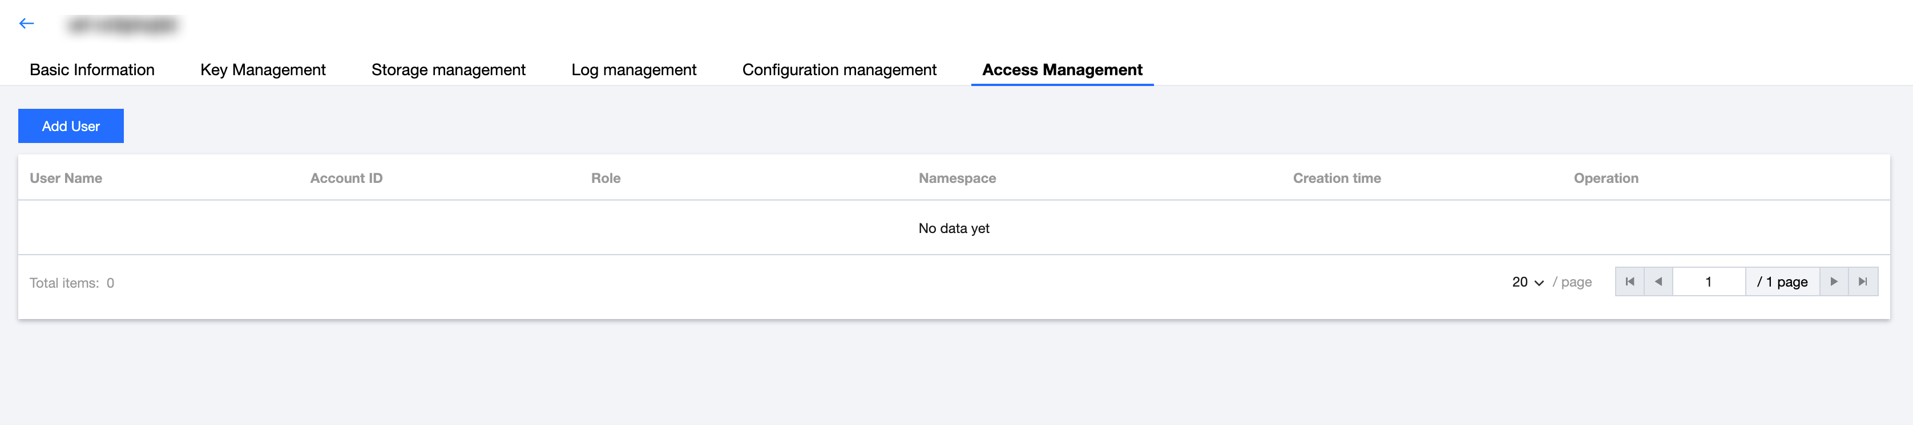Click the Role column header
Viewport: 1913px width, 425px height.
(x=606, y=178)
